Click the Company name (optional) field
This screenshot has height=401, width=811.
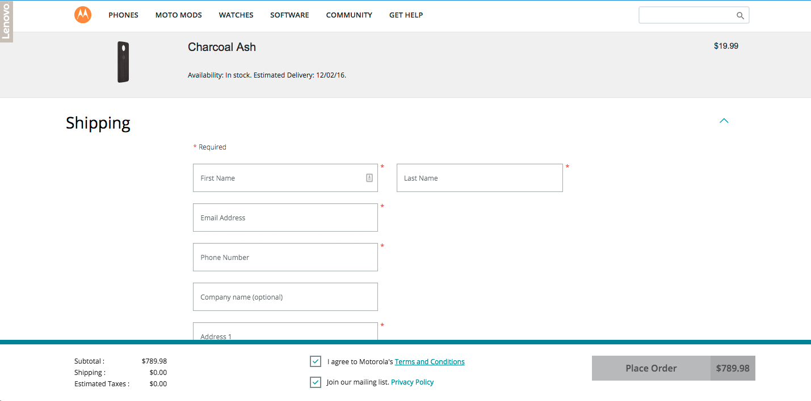coord(285,297)
